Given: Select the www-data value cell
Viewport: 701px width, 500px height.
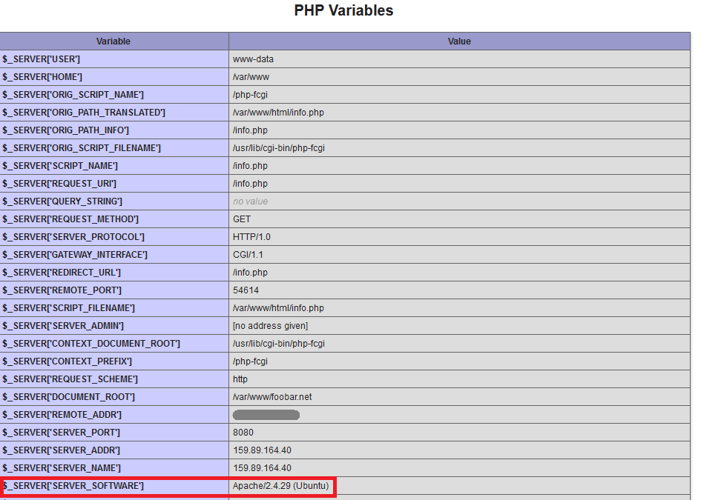Looking at the screenshot, I should [252, 59].
